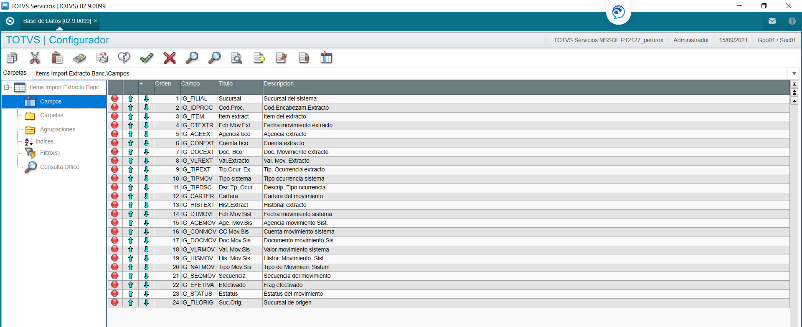
Task: Move IG_STATUS row down with arrow
Action: click(x=146, y=294)
